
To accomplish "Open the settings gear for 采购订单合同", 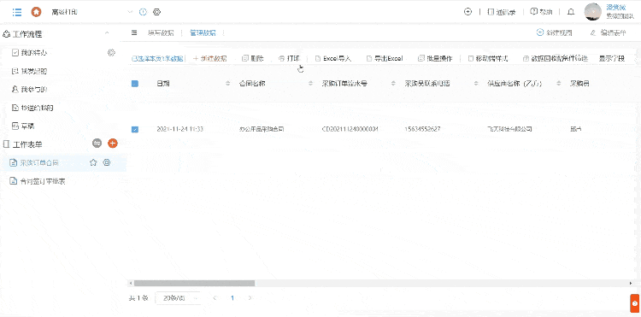I will click(107, 162).
